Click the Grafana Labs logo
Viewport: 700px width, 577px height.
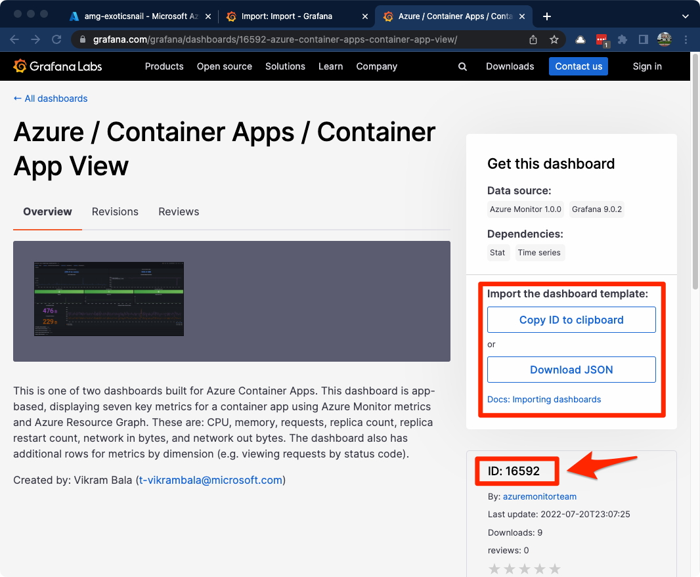click(x=58, y=66)
